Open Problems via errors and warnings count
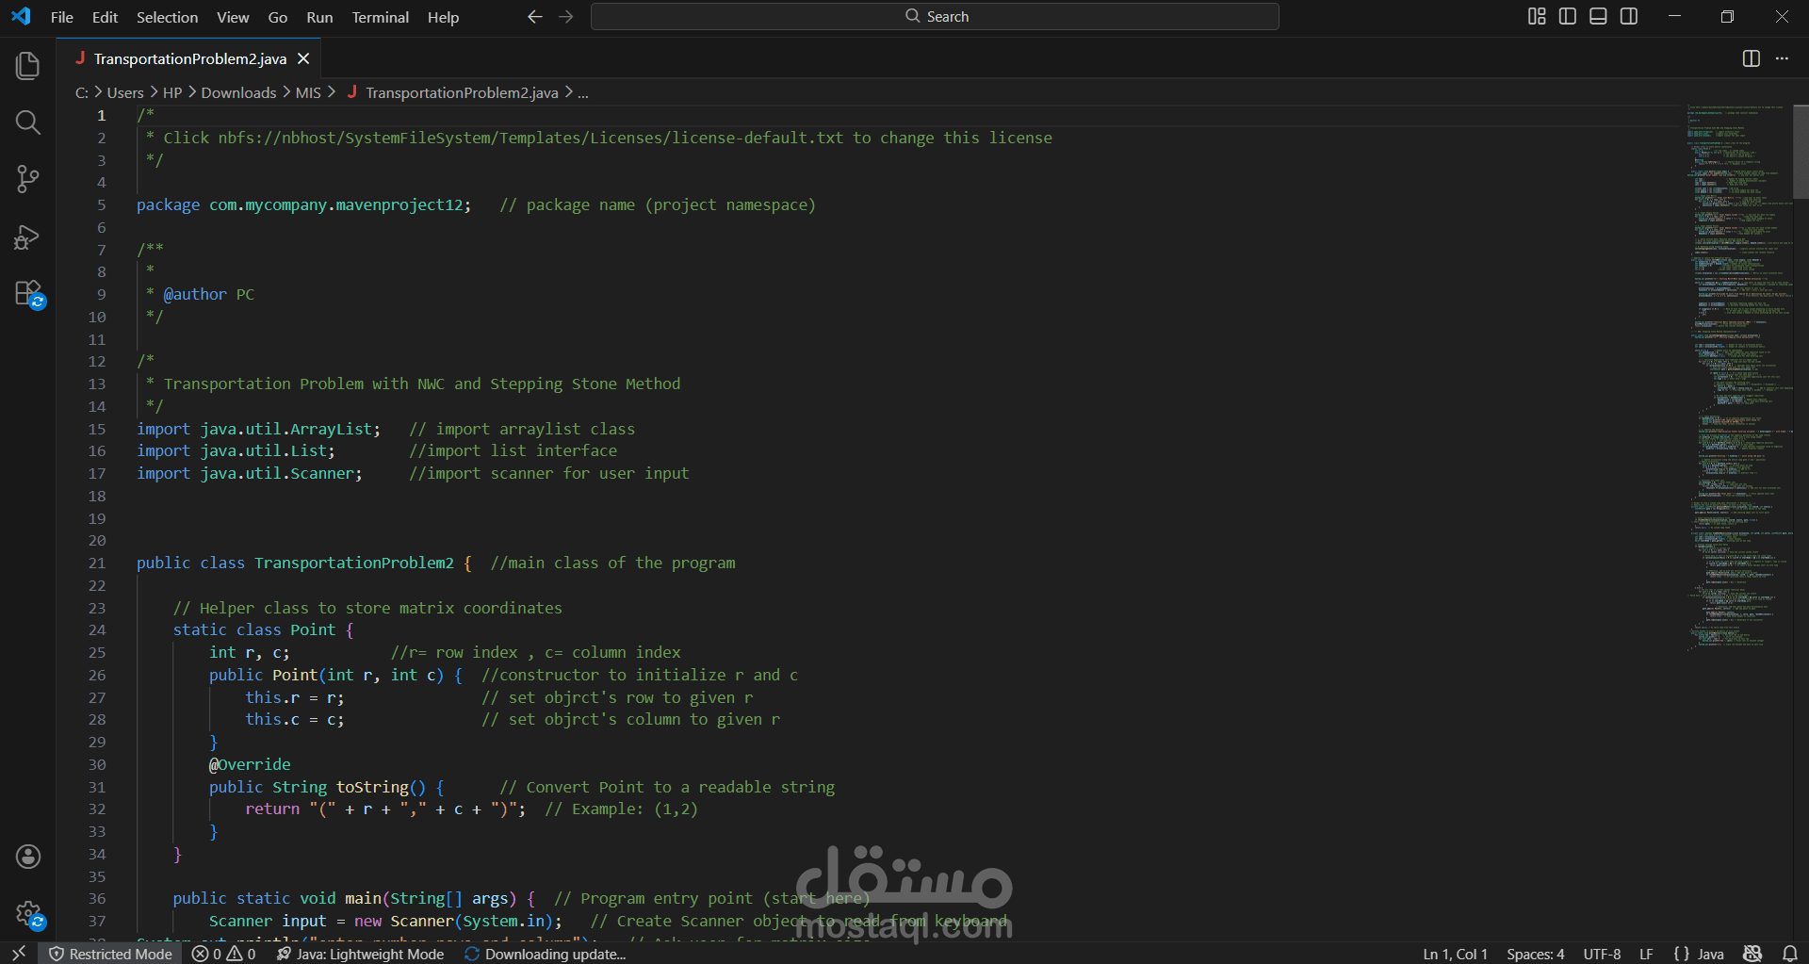This screenshot has height=964, width=1809. [x=224, y=954]
